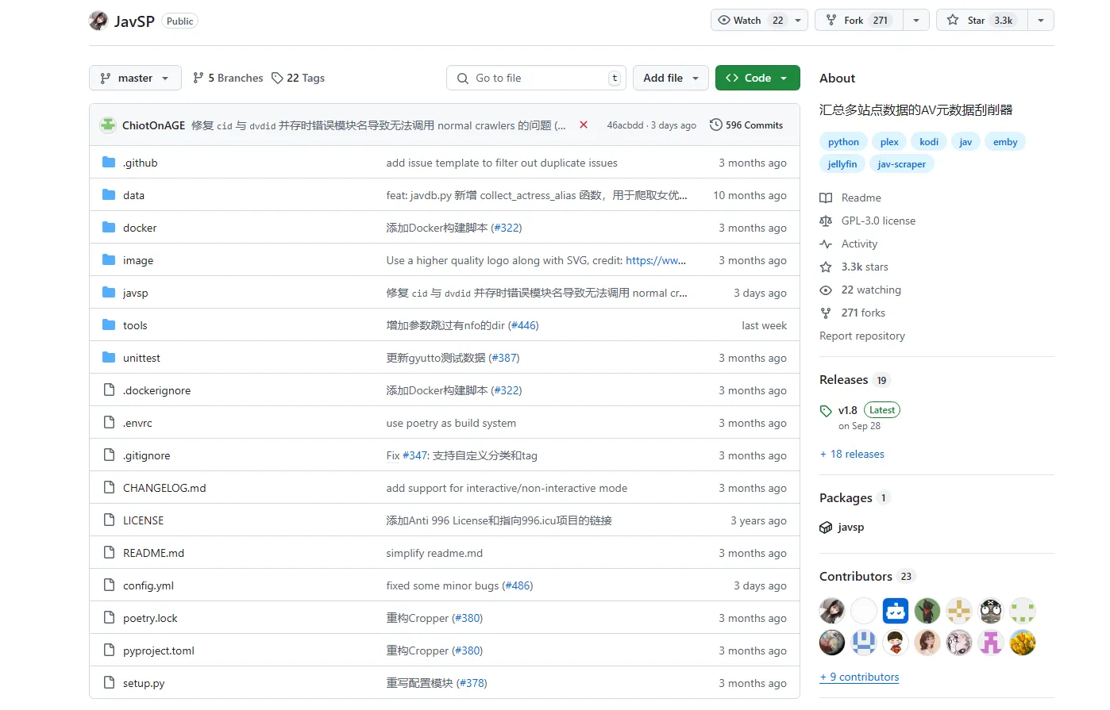
Task: Click the GPL-3.0 license scale icon
Action: pyautogui.click(x=826, y=221)
